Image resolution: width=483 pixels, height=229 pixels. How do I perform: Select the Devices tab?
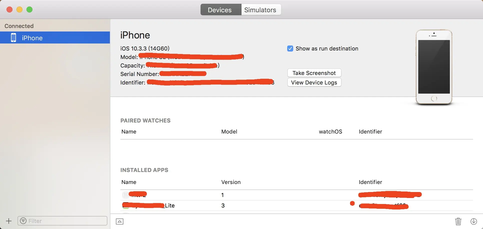(x=221, y=10)
